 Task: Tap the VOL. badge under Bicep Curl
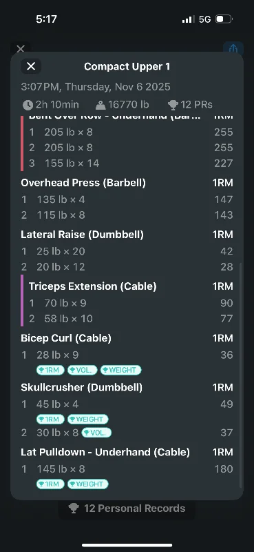83,370
